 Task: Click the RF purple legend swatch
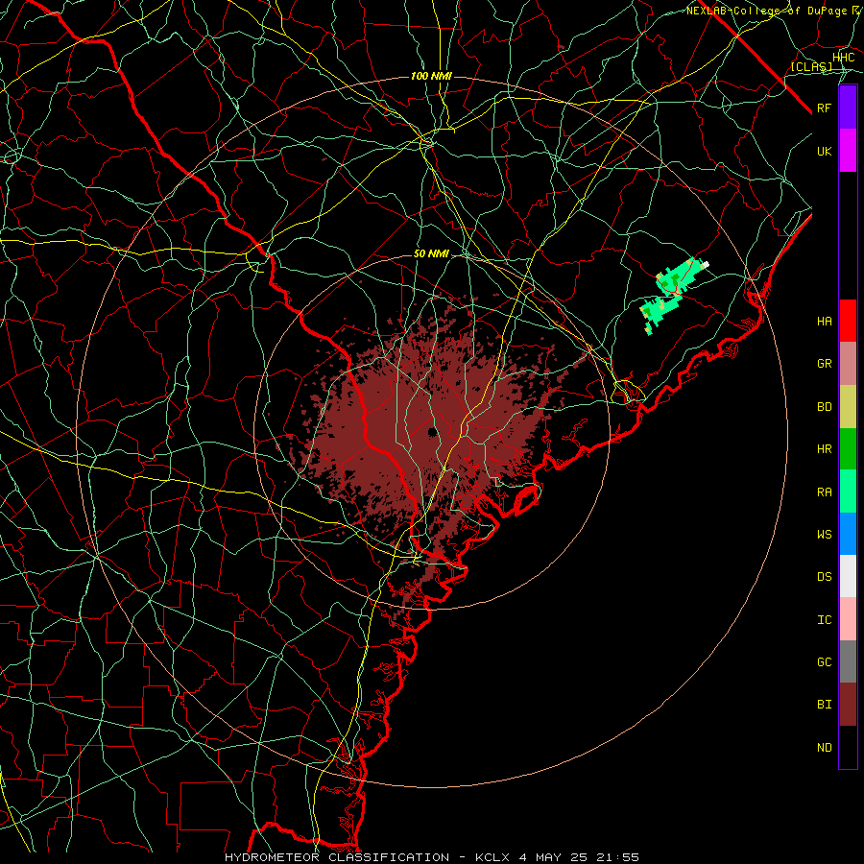pos(848,108)
